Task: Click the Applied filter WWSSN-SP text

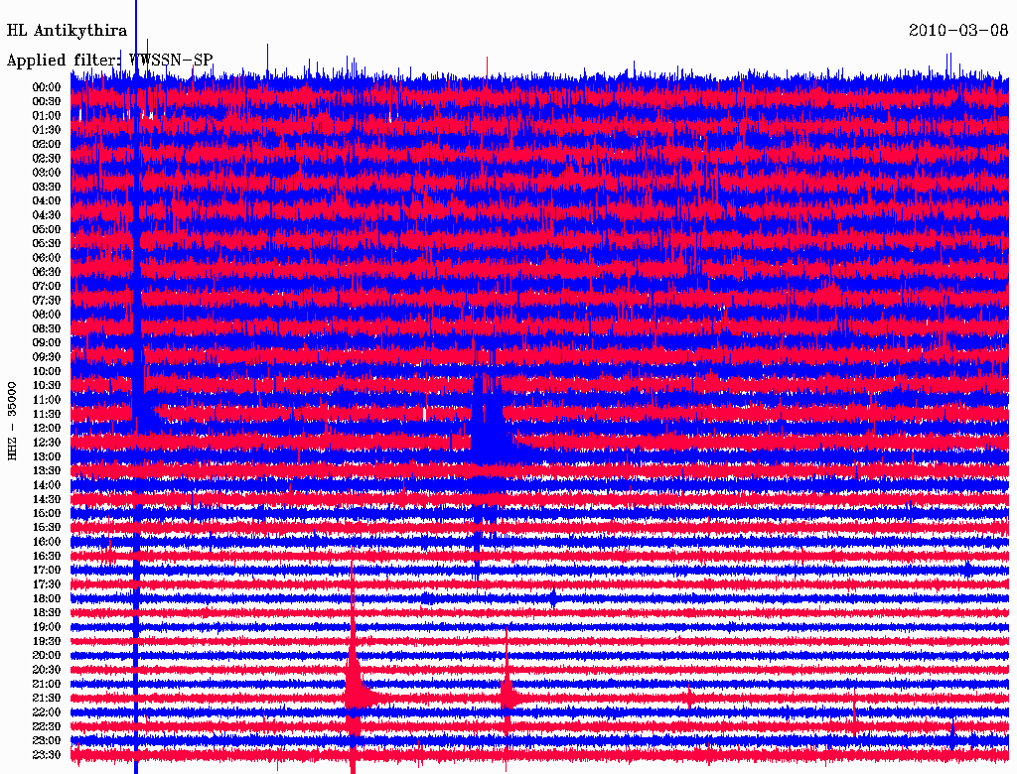Action: (x=109, y=60)
